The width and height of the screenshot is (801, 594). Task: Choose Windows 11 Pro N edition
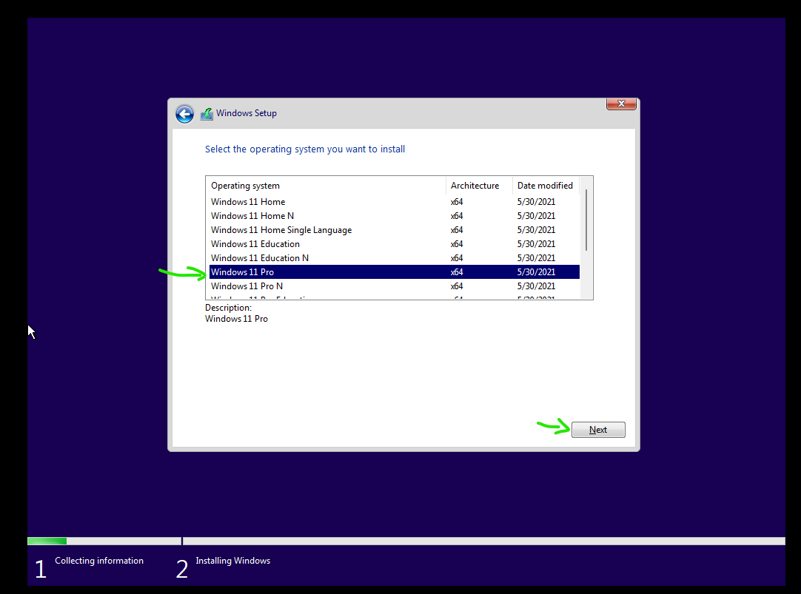click(395, 286)
